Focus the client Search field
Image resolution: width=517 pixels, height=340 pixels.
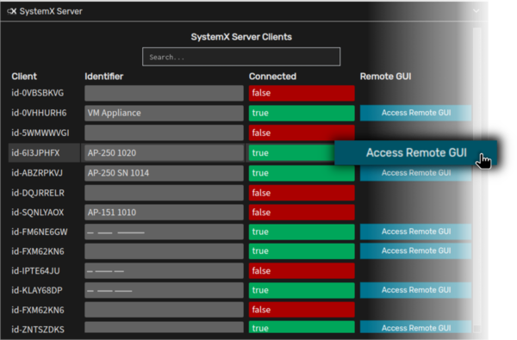click(x=241, y=57)
